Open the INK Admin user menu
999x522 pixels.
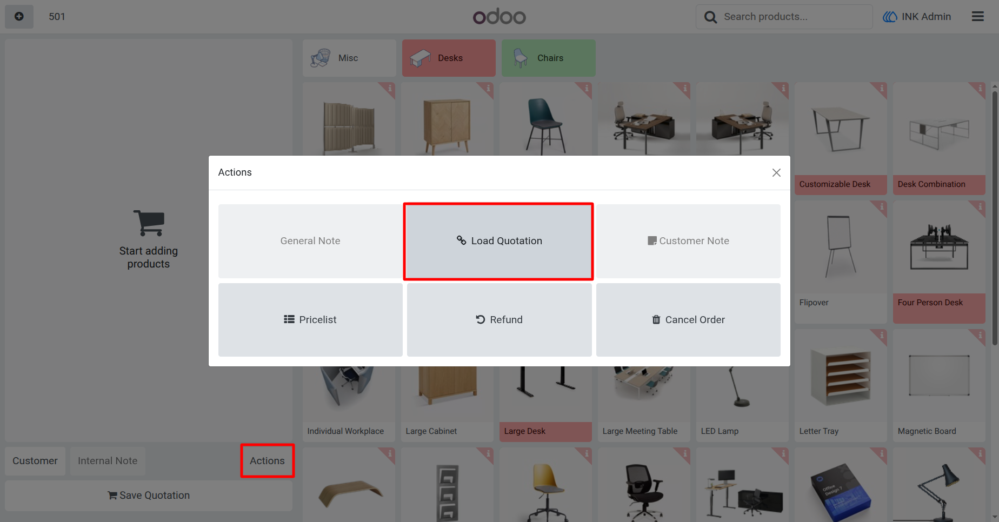click(917, 17)
